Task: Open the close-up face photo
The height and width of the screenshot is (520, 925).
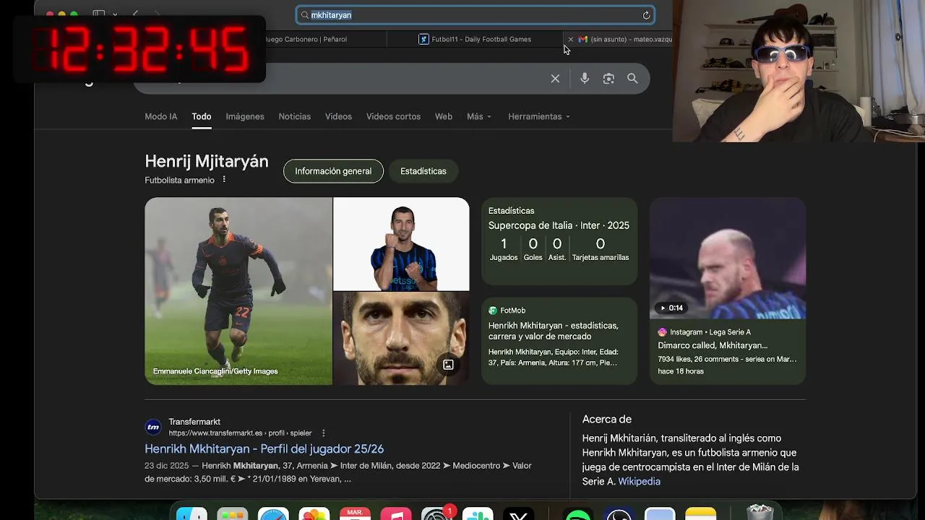Action: (x=401, y=339)
